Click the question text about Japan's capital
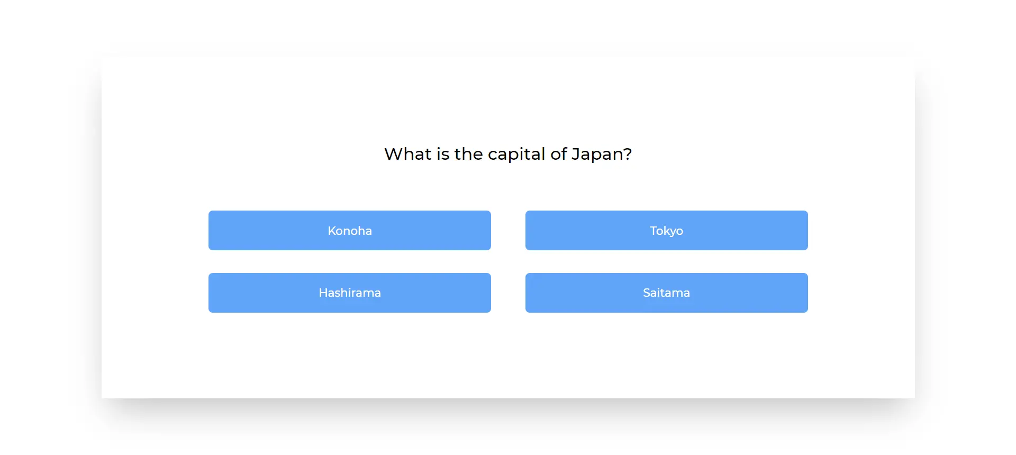1016x455 pixels. (508, 154)
